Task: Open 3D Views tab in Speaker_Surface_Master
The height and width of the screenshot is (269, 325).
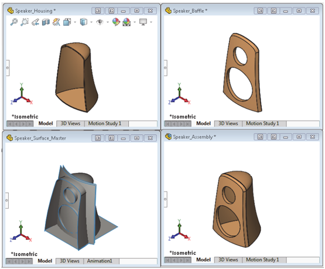Action: pyautogui.click(x=70, y=261)
